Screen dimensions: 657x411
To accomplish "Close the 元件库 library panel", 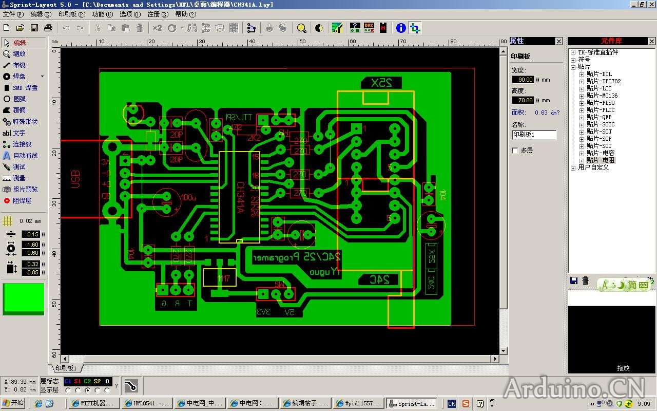I will click(652, 41).
